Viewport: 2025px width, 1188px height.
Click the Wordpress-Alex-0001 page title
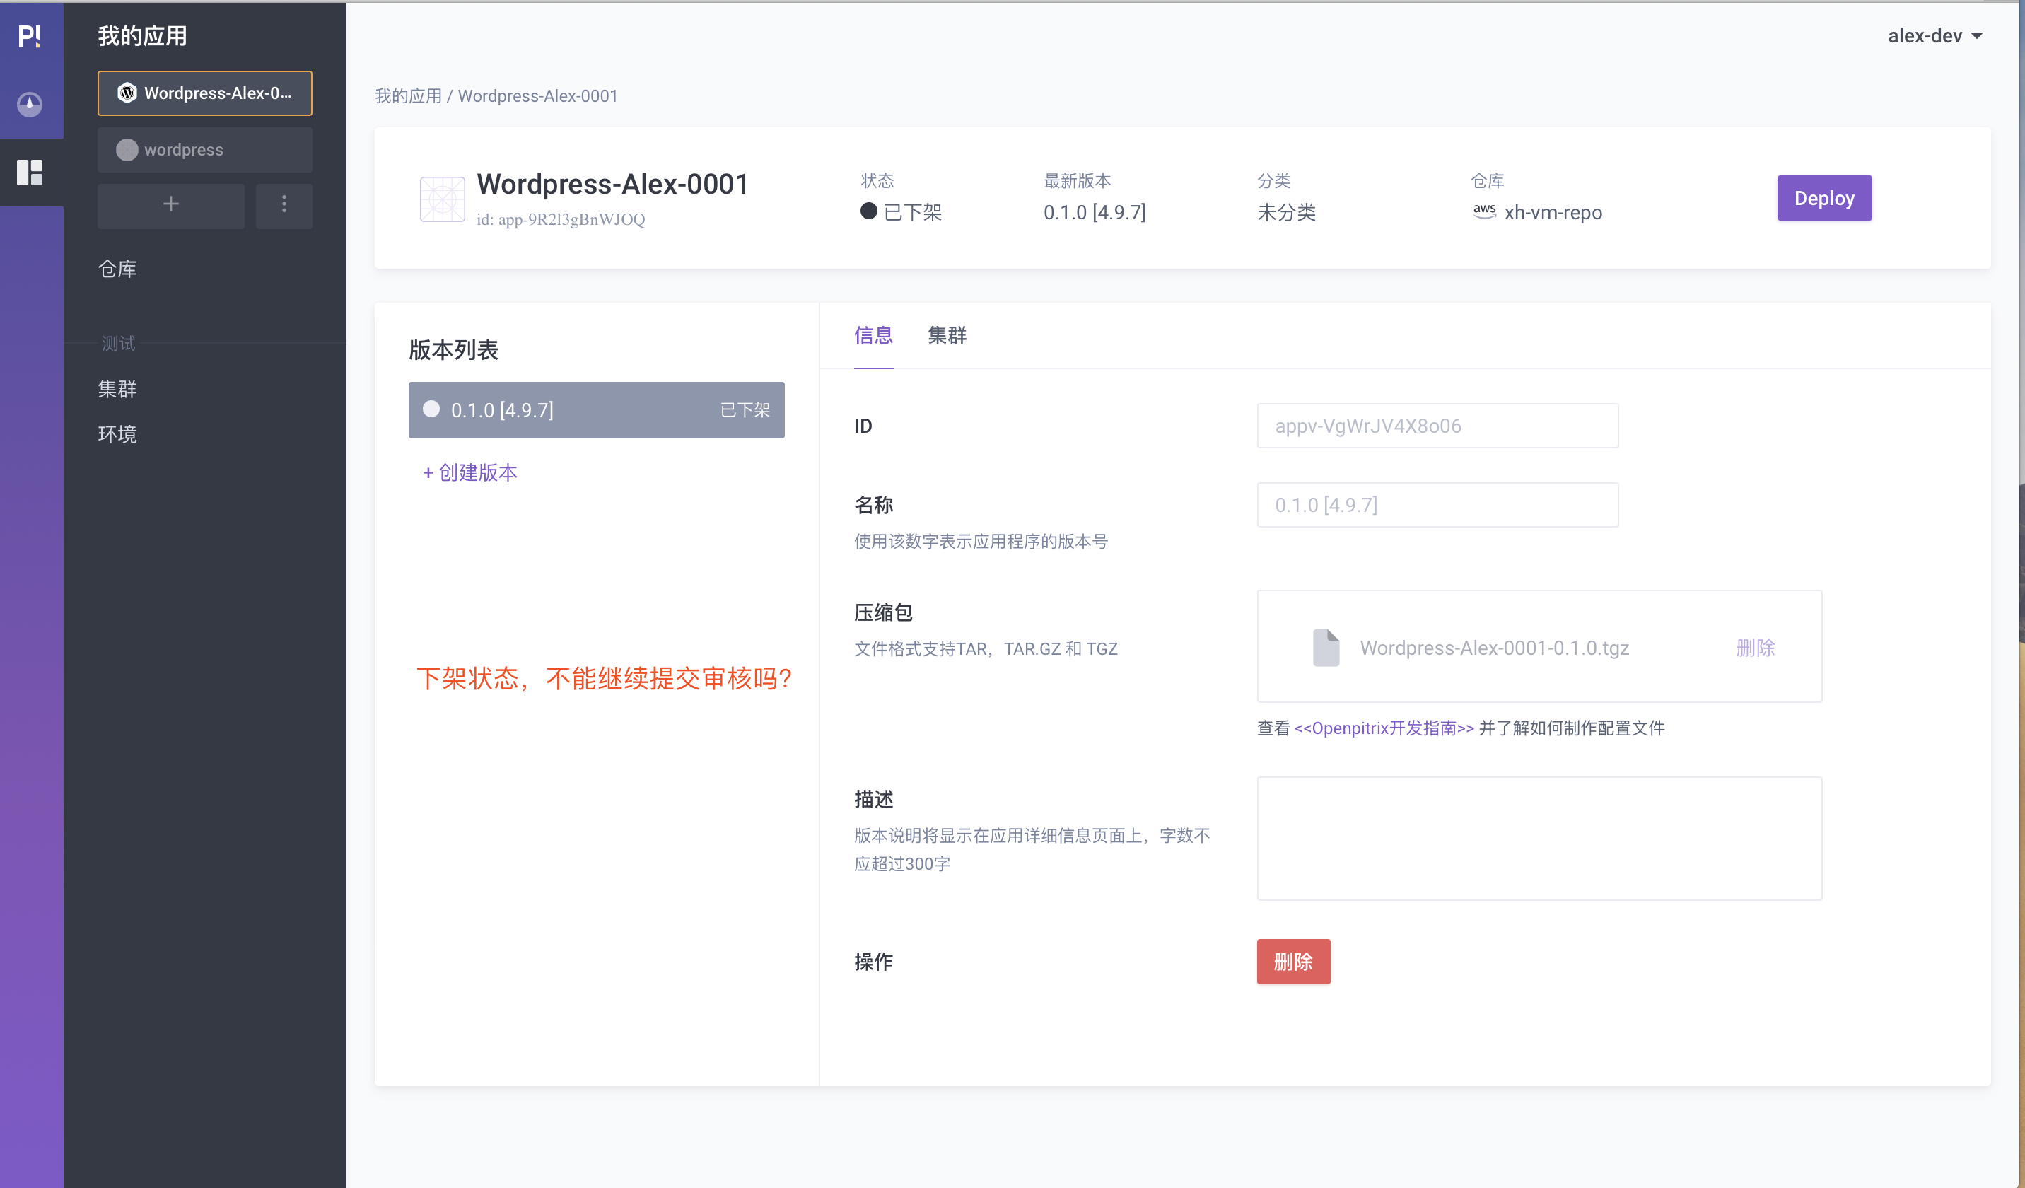tap(612, 184)
